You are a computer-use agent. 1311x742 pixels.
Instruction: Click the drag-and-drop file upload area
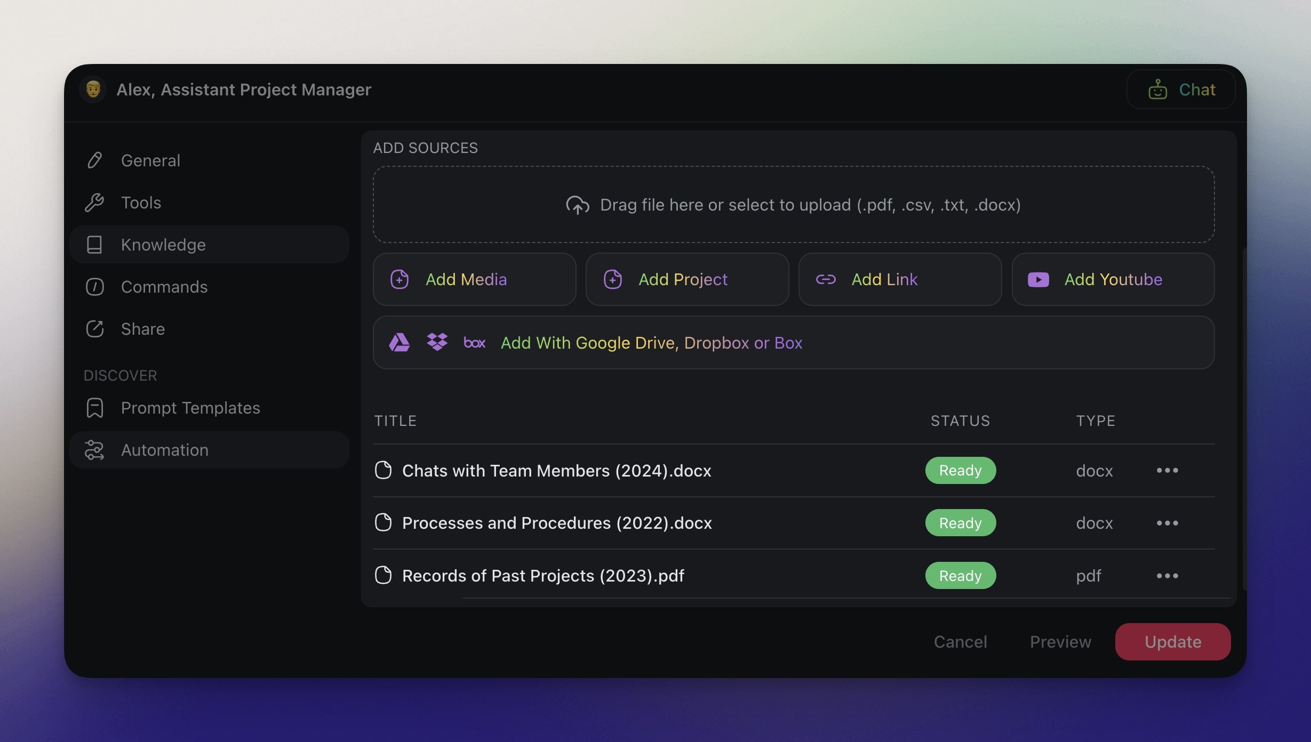pos(793,205)
